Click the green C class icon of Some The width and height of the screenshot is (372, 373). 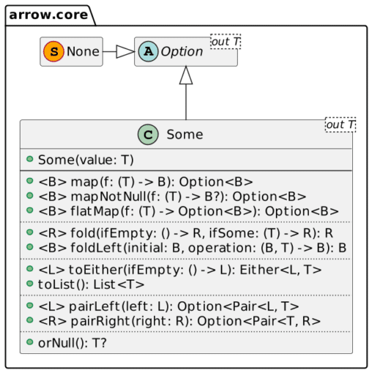[148, 135]
